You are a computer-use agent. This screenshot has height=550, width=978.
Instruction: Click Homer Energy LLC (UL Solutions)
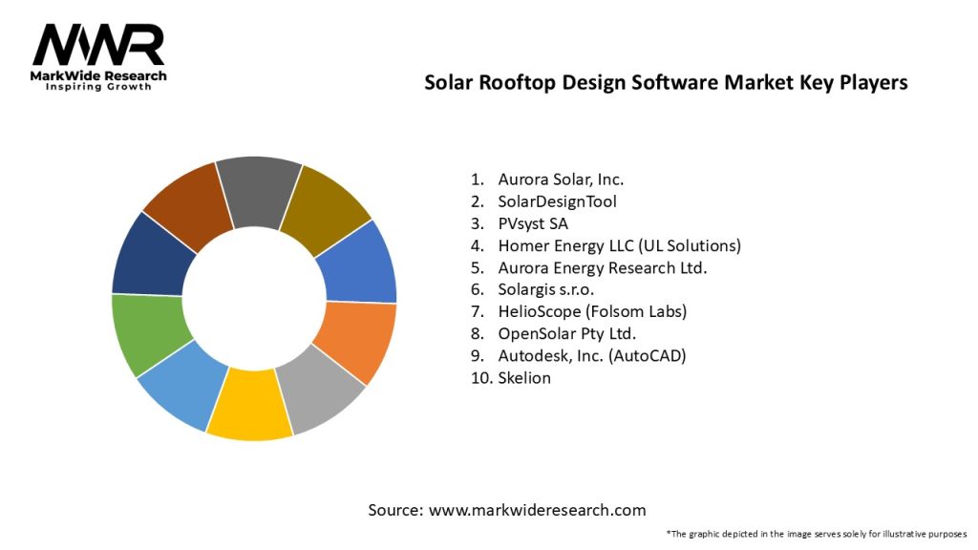[x=618, y=245]
